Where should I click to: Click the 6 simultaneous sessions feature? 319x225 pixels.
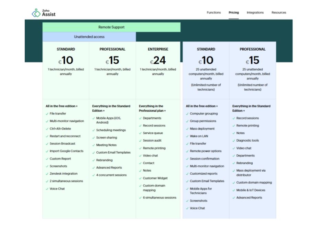click(x=159, y=198)
